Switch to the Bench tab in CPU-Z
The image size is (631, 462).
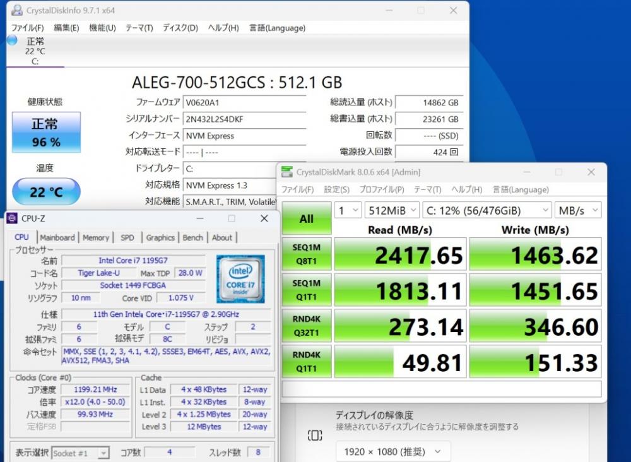tap(192, 237)
